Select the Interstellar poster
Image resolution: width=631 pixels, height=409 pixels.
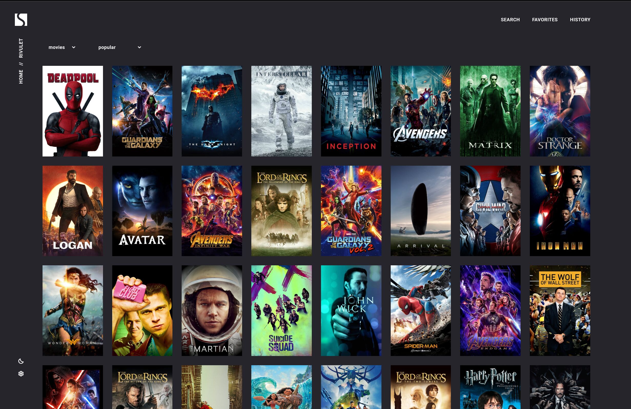282,111
